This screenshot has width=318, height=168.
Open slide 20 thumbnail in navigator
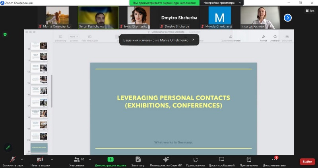[x=39, y=136]
